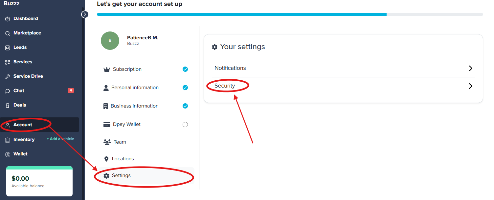Open the Leads section

[x=7, y=47]
